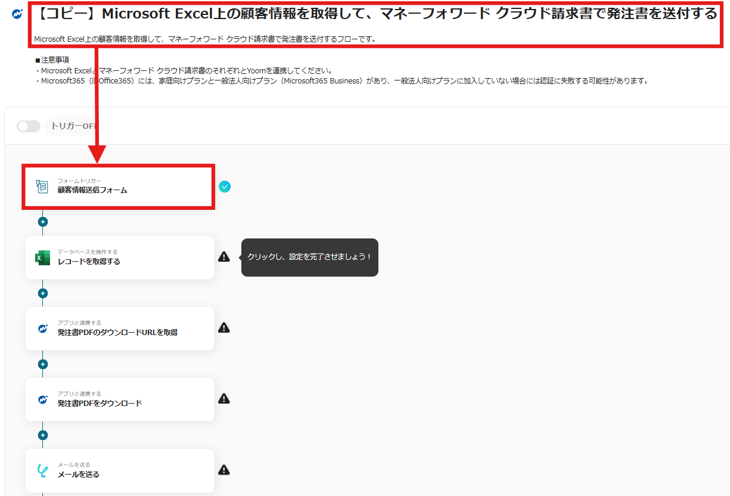Click the warning icon beside 発注書PDFのダウンロードURLを取得
The width and height of the screenshot is (730, 496).
click(x=224, y=327)
